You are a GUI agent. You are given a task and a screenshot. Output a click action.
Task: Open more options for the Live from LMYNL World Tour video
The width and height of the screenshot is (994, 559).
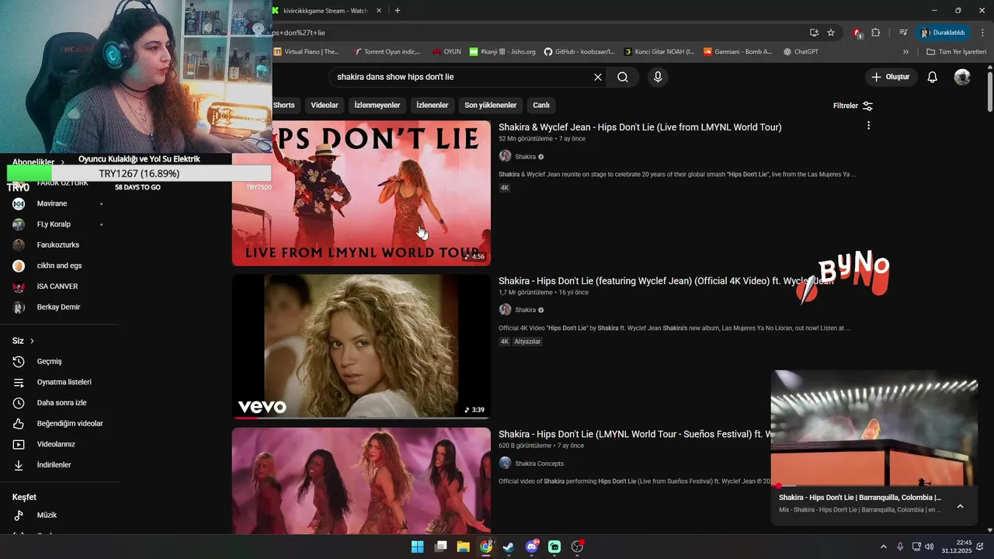868,126
